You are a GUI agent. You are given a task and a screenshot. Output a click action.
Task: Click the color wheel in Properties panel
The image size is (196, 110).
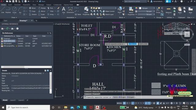pos(136,8)
